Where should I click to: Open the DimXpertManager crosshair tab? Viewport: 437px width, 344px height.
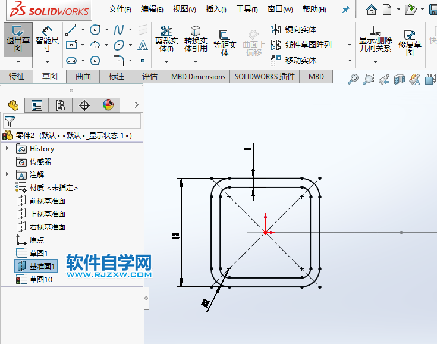click(x=84, y=105)
